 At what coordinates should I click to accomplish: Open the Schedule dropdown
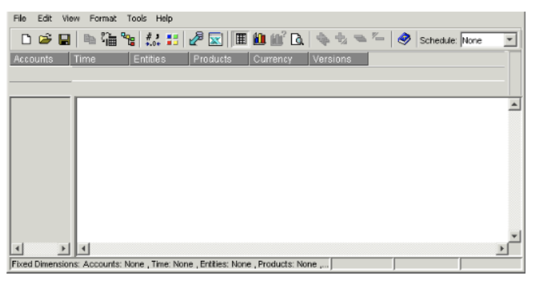click(x=510, y=41)
